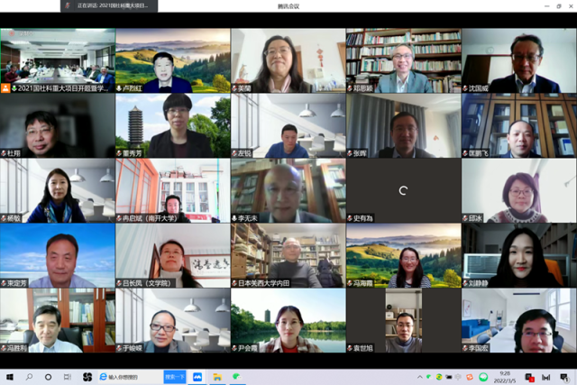This screenshot has width=577, height=385.
Task: Click the microphone icon beside 卢烈红's name
Action: (x=120, y=89)
